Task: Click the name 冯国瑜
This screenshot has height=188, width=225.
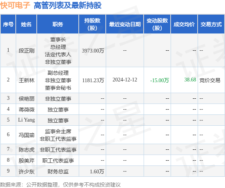Action: pyautogui.click(x=26, y=135)
